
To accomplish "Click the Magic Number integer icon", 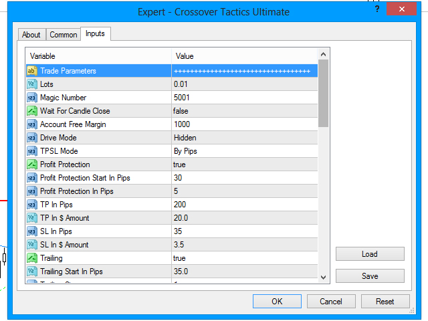I will pos(31,98).
